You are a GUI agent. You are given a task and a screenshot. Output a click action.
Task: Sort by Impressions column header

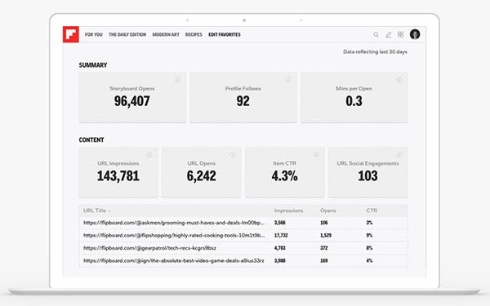288,211
